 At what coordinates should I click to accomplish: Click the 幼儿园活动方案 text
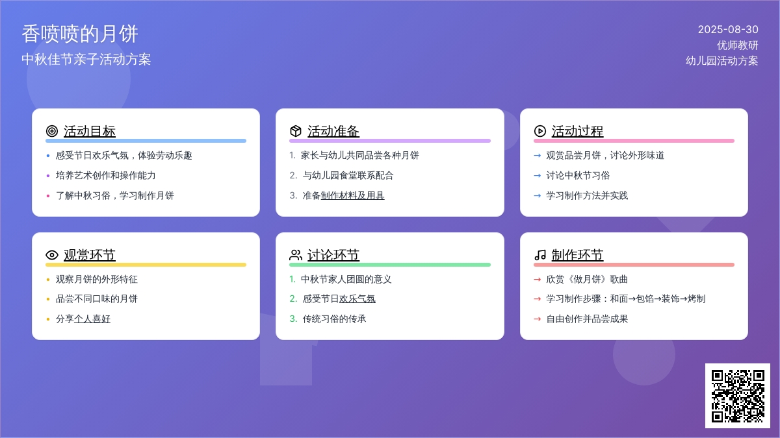(x=722, y=61)
